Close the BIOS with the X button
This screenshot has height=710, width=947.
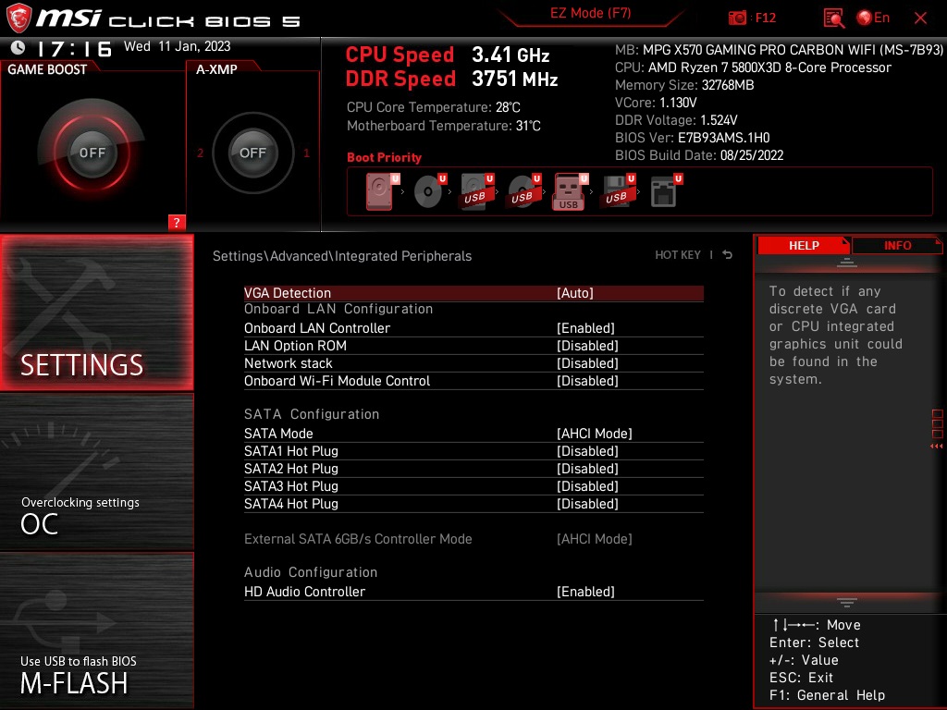click(920, 18)
